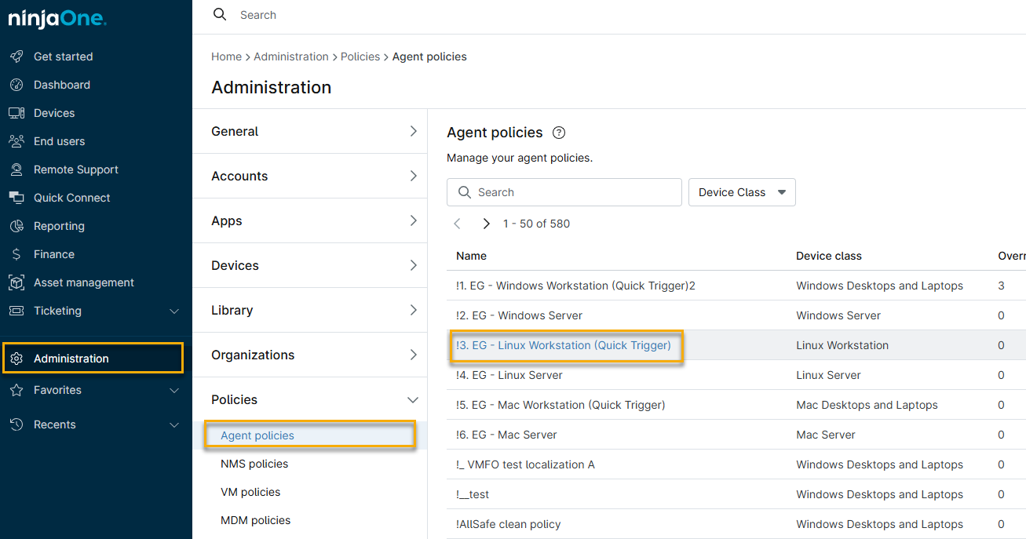Image resolution: width=1026 pixels, height=539 pixels.
Task: Click the Get started rocket icon
Action: (16, 56)
